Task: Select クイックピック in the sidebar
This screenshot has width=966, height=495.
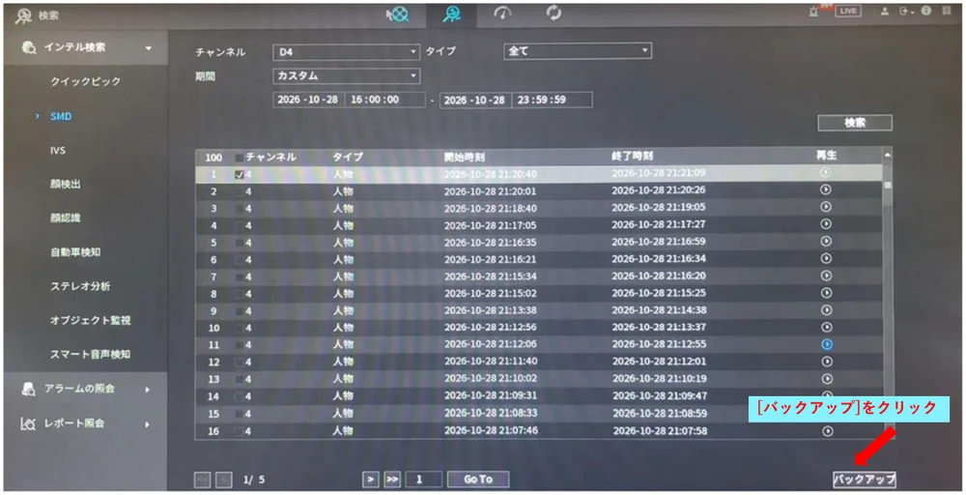Action: (86, 81)
